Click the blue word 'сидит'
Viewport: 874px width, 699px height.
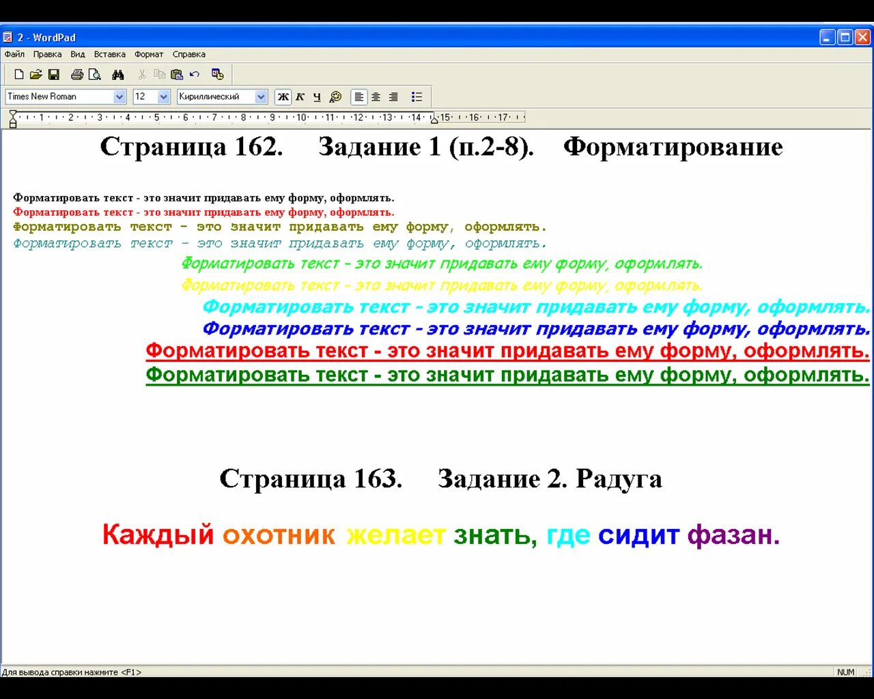pyautogui.click(x=639, y=534)
